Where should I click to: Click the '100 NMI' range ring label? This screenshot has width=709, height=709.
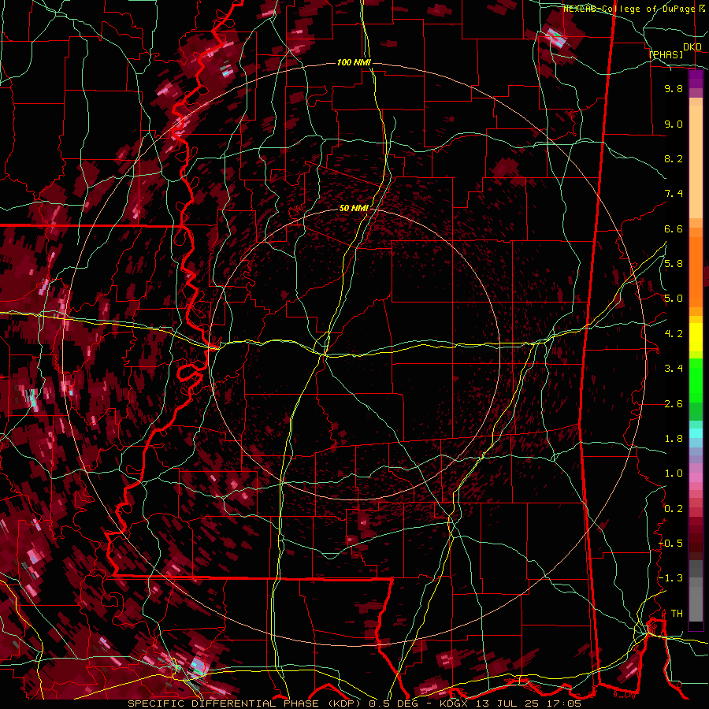click(354, 62)
